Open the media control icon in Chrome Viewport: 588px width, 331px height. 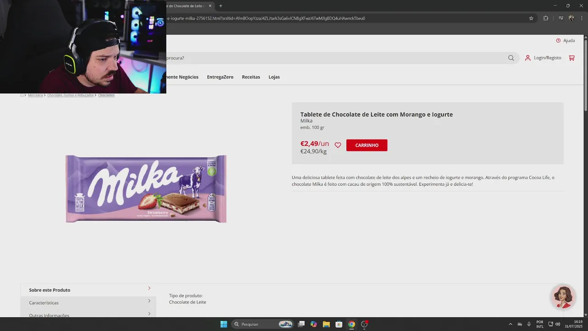tap(561, 18)
